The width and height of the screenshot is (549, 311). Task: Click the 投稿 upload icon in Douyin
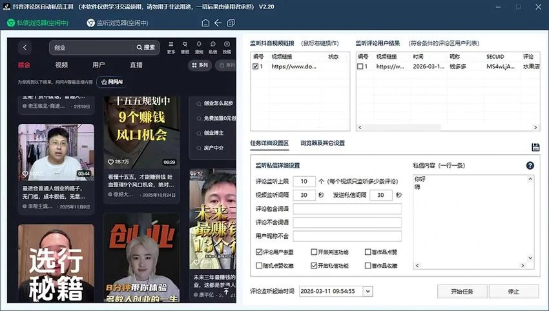click(227, 47)
